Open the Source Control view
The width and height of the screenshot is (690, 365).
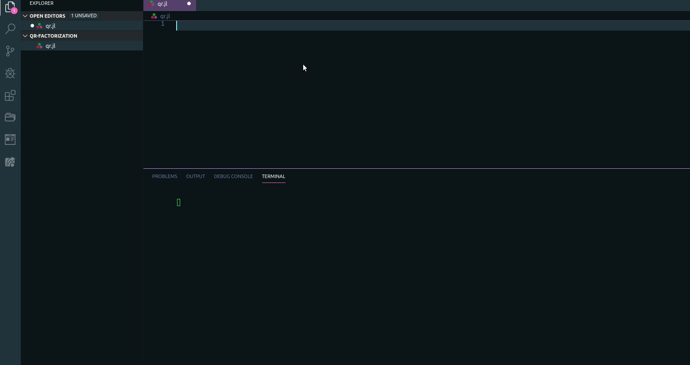point(10,51)
